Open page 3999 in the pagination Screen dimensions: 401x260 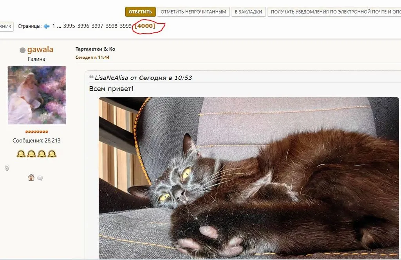click(126, 26)
